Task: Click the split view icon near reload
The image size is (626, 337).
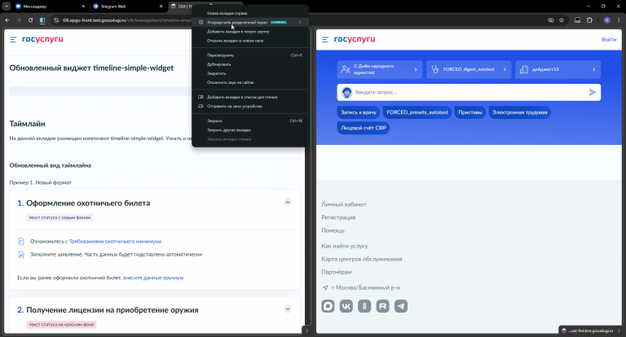Action: (42, 20)
